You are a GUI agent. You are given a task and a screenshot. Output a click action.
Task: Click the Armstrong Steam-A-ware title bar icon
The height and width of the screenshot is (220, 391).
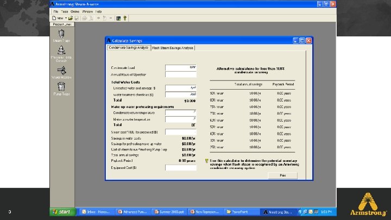click(x=52, y=4)
